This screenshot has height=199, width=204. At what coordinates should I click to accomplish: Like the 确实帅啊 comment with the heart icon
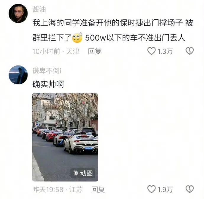(x=151, y=189)
